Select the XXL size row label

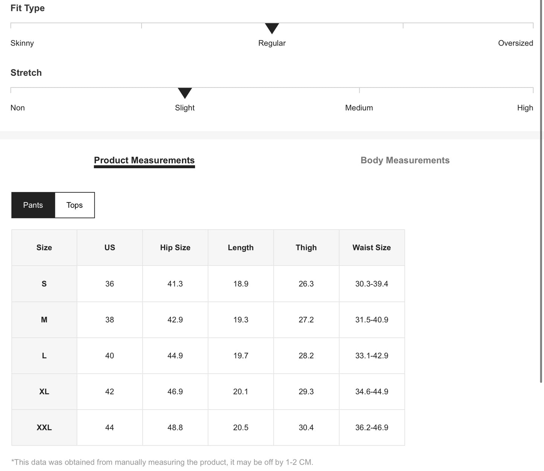point(44,428)
